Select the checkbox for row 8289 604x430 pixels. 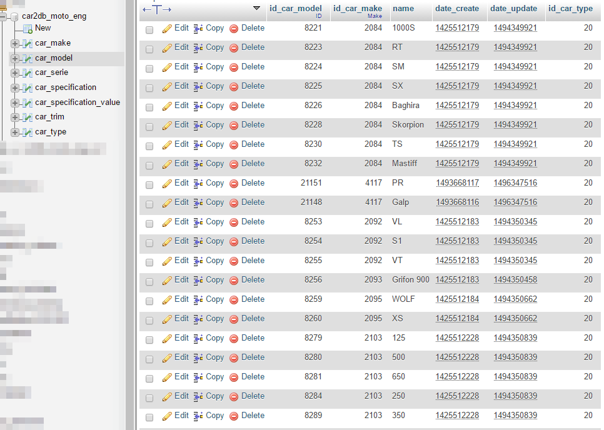point(149,417)
